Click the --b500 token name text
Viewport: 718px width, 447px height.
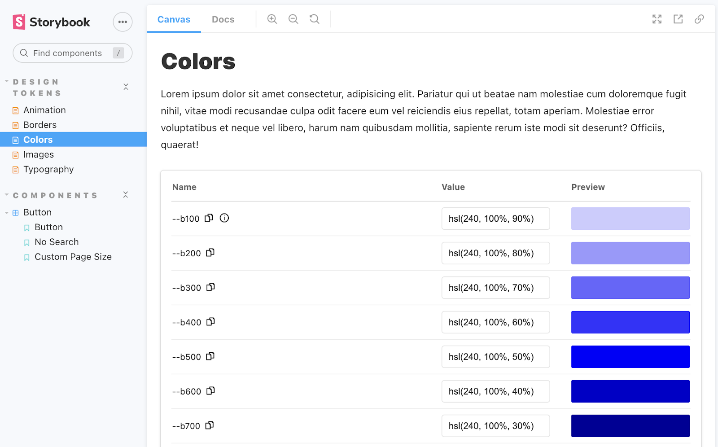[186, 357]
